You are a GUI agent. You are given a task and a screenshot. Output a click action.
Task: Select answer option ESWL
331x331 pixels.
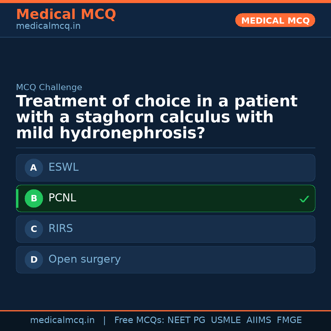pos(165,168)
